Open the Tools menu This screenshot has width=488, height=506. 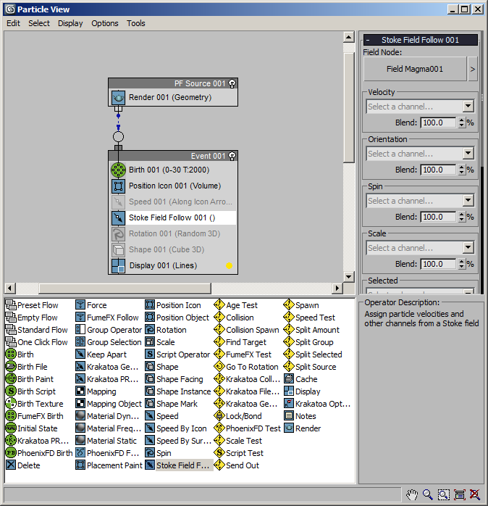[x=135, y=23]
